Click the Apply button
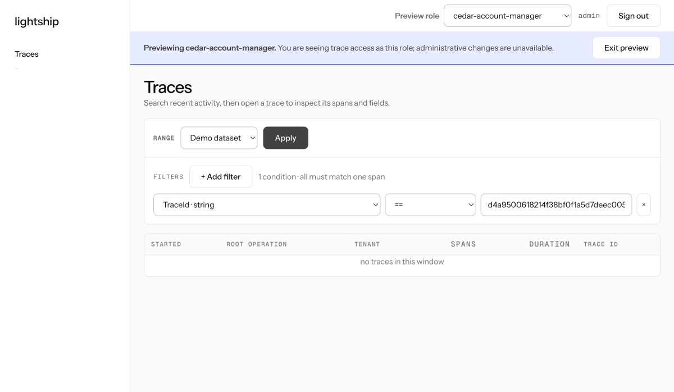674x392 pixels. point(285,138)
